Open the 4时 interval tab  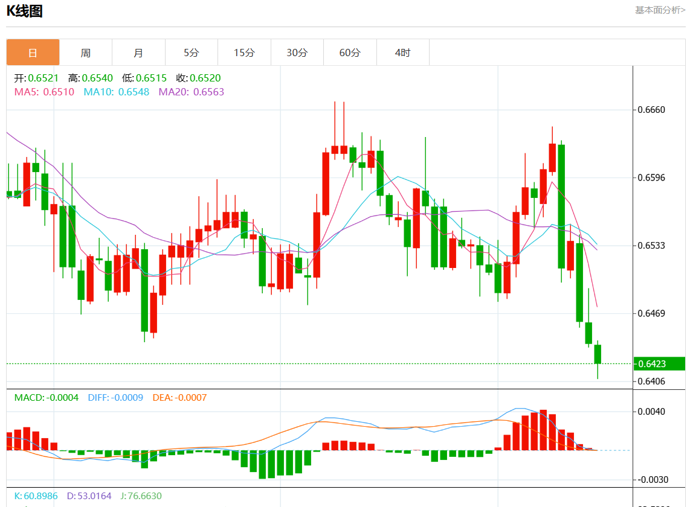(x=402, y=53)
